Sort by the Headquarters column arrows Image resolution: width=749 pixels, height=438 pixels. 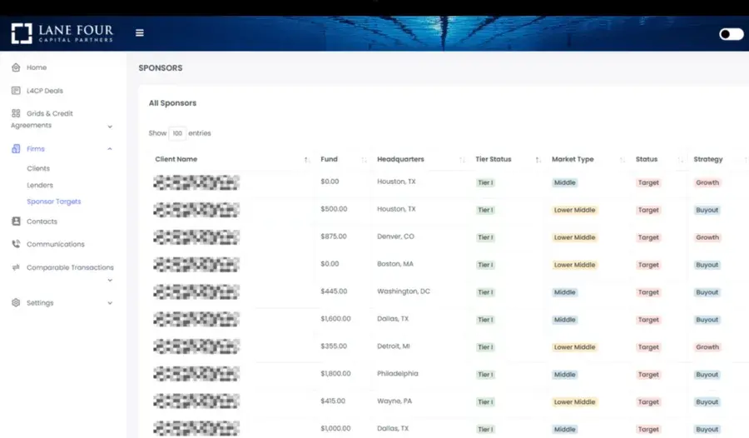(462, 160)
